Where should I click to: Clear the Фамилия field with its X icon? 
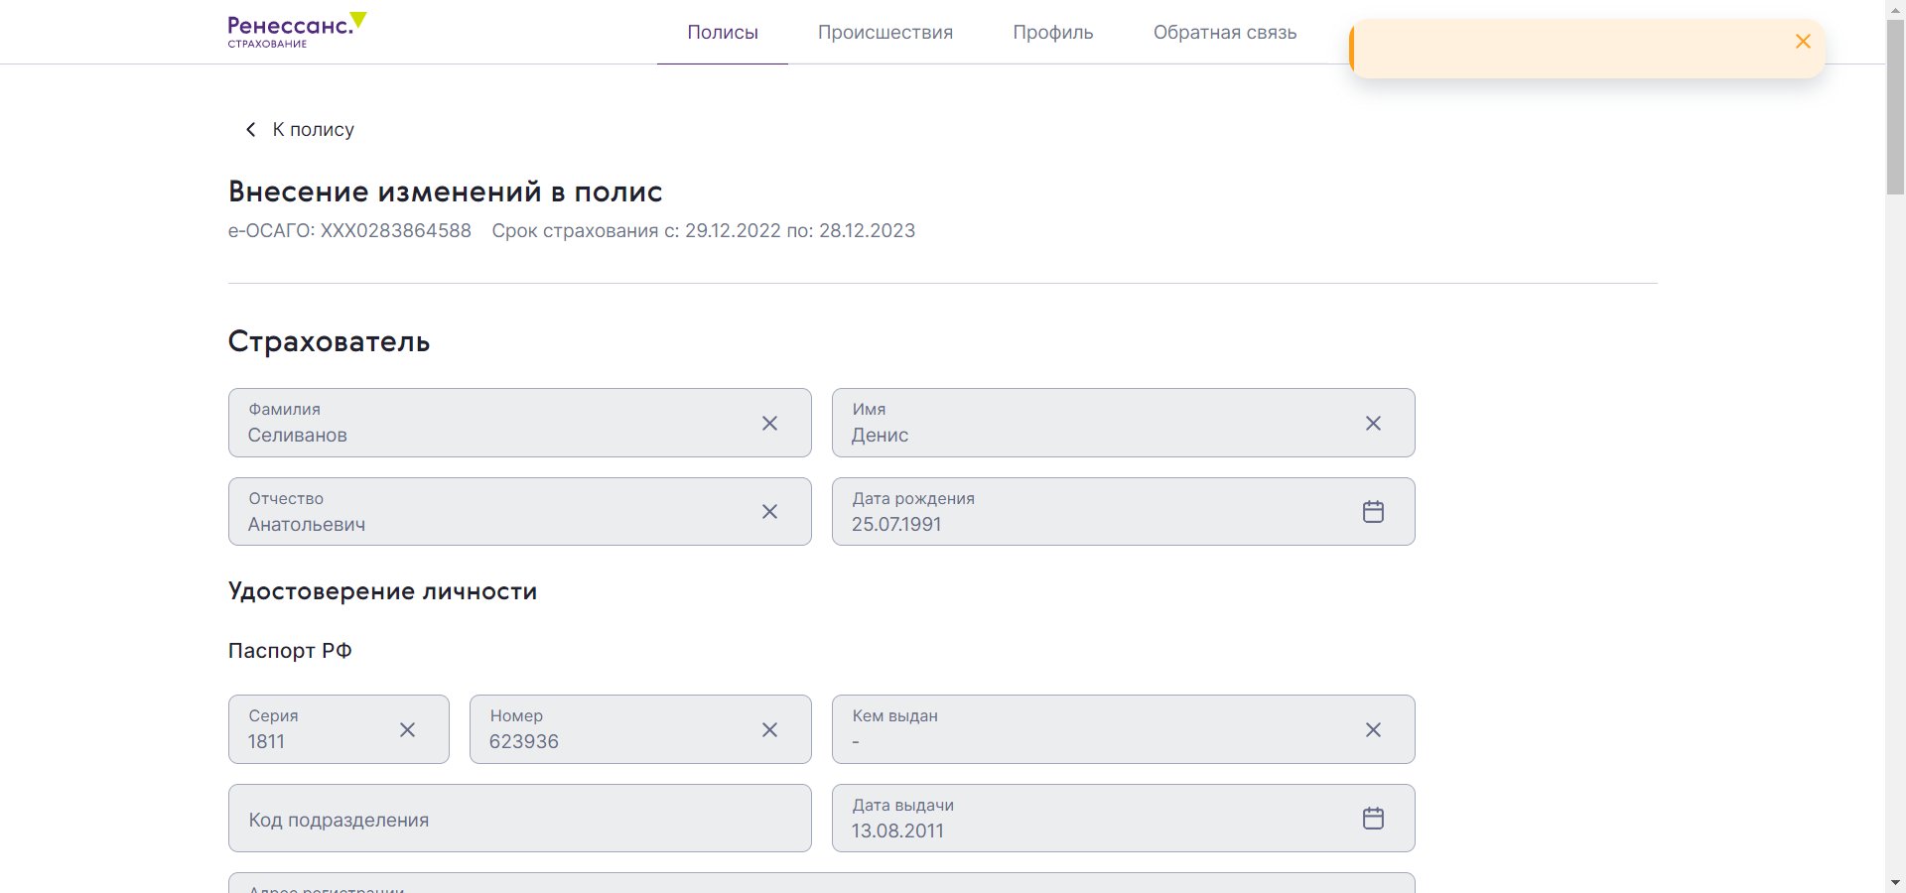point(769,424)
